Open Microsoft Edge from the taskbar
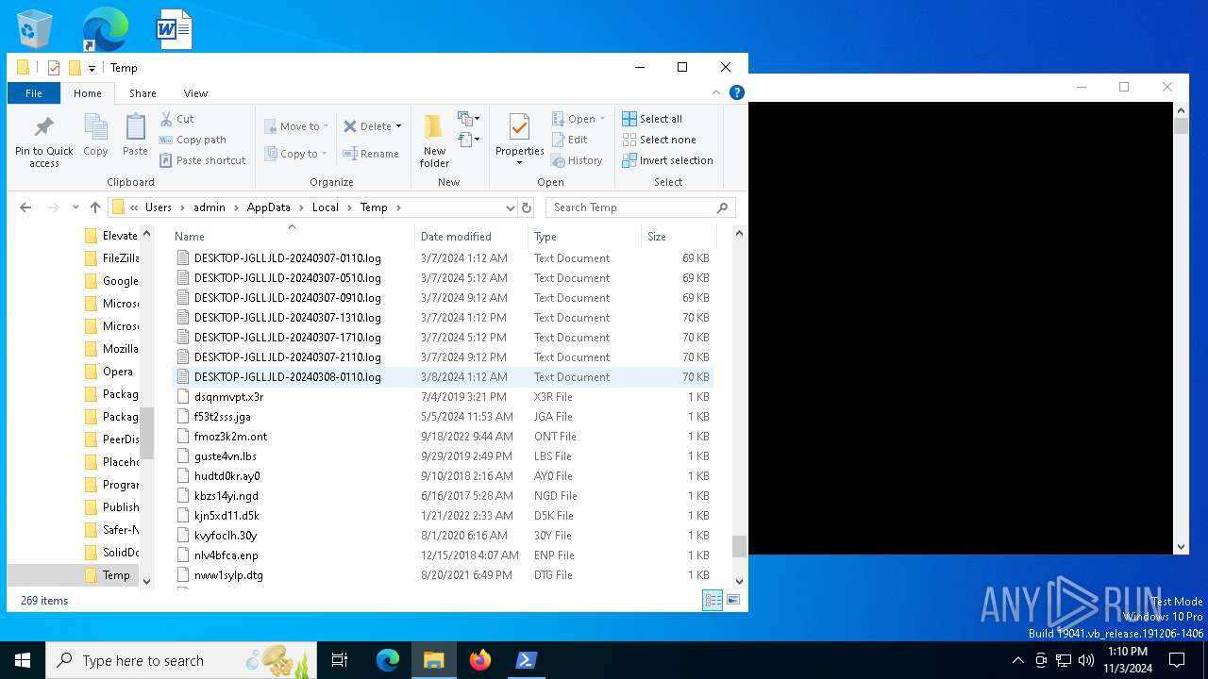The height and width of the screenshot is (679, 1208). (x=388, y=660)
